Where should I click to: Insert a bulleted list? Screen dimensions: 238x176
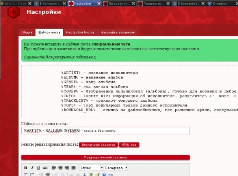(x=26, y=174)
